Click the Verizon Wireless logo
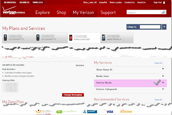This screenshot has width=172, height=115. [x=14, y=10]
